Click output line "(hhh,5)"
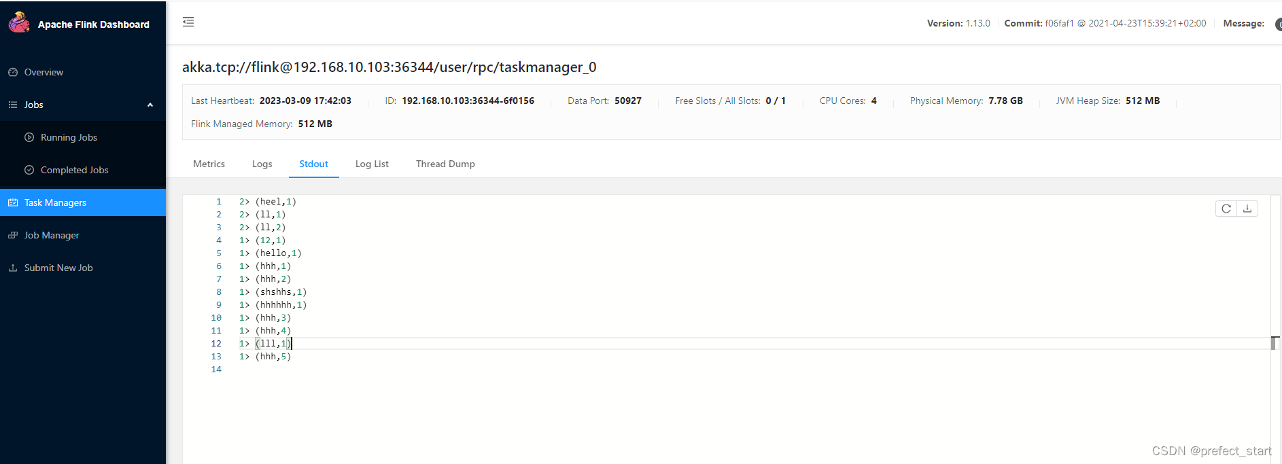This screenshot has width=1282, height=464. 273,357
